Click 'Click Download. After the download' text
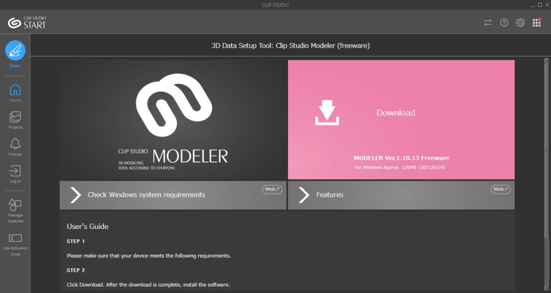The width and height of the screenshot is (551, 293). (x=149, y=285)
